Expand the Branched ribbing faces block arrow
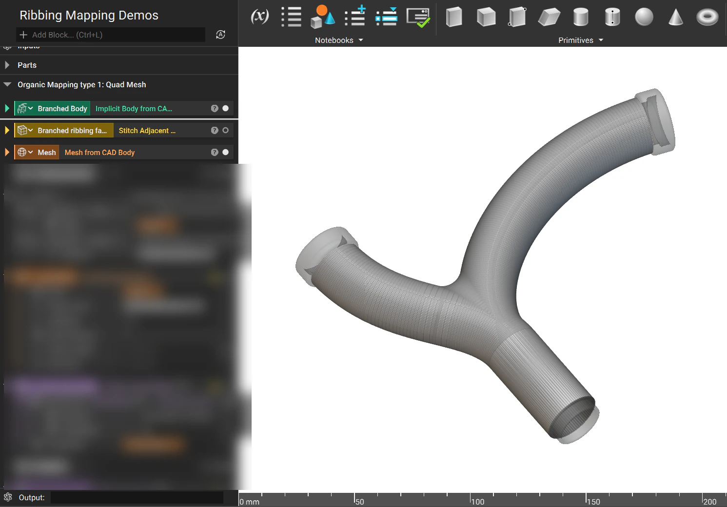This screenshot has height=507, width=727. 7,130
